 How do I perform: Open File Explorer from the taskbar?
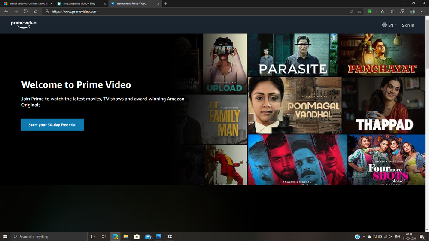click(x=126, y=236)
